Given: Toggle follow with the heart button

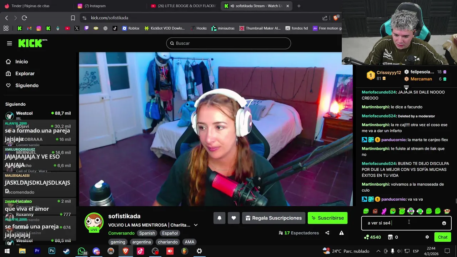Looking at the screenshot, I should pyautogui.click(x=233, y=218).
